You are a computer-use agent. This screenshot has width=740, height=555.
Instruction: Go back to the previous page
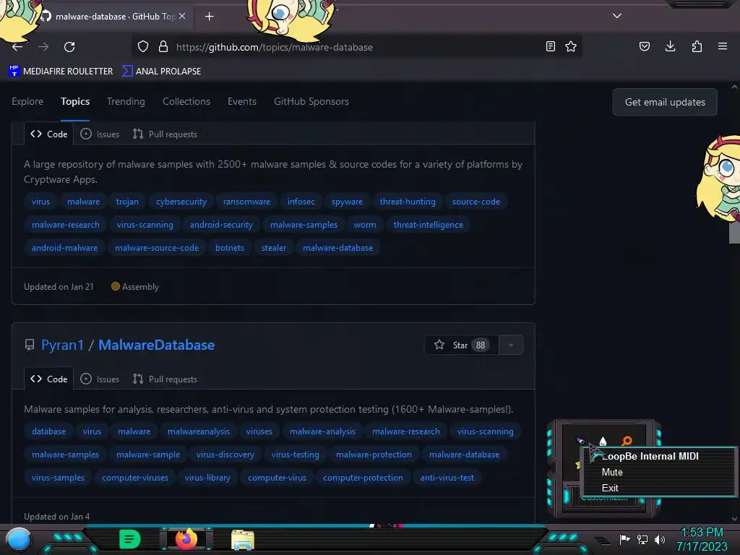(x=17, y=47)
